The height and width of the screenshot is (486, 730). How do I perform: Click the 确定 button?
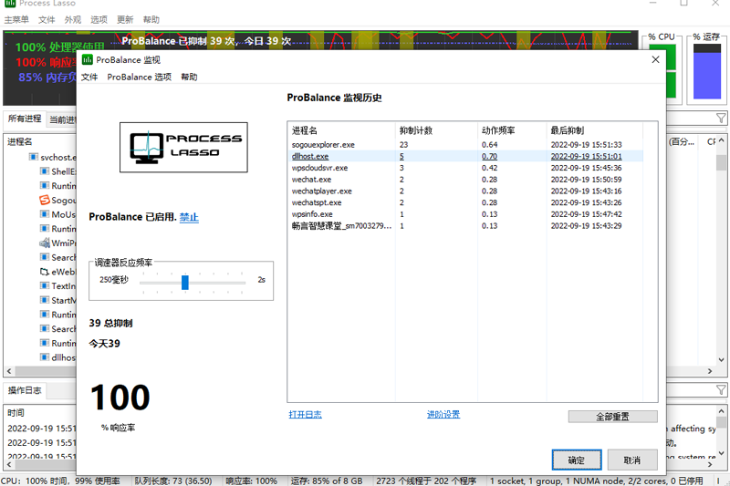[x=576, y=460]
